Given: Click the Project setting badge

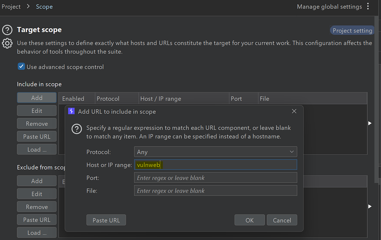Looking at the screenshot, I should click(x=352, y=30).
